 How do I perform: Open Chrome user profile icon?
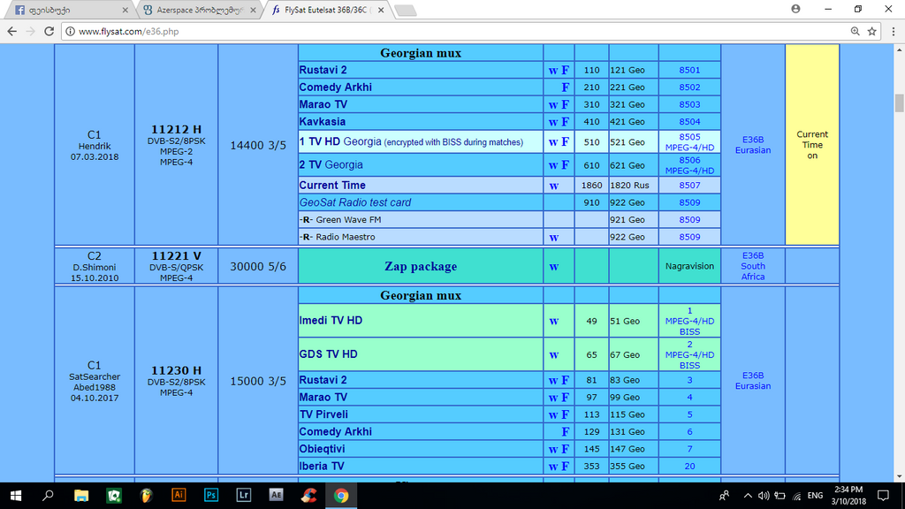pos(796,9)
